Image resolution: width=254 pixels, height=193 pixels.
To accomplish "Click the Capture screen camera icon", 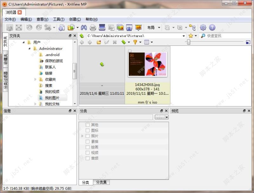I will pos(129,28).
